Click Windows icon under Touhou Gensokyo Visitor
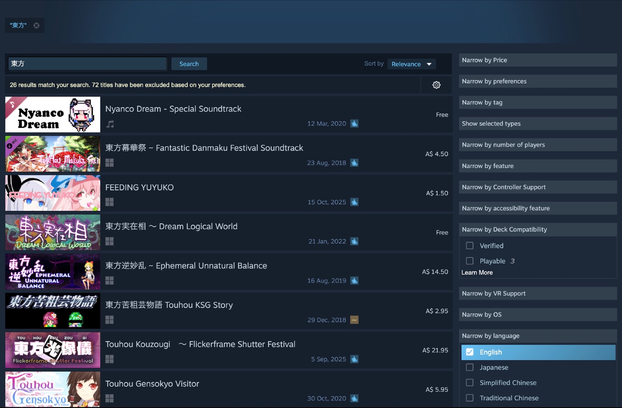The image size is (622, 408). coord(109,398)
